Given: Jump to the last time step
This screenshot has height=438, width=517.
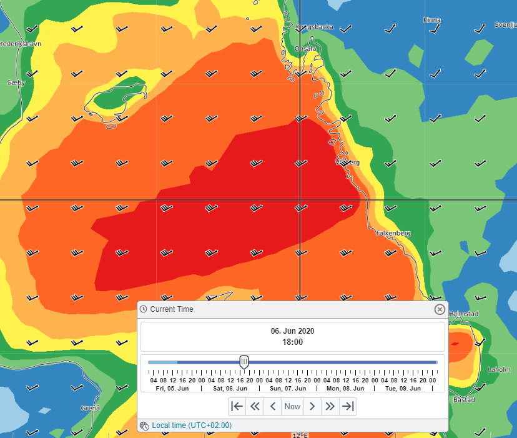Looking at the screenshot, I should point(348,407).
